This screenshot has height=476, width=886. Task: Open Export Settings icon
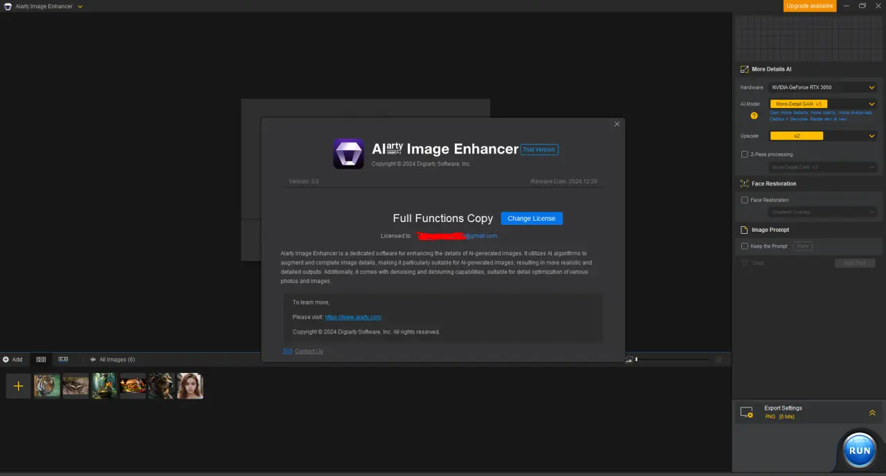[747, 412]
